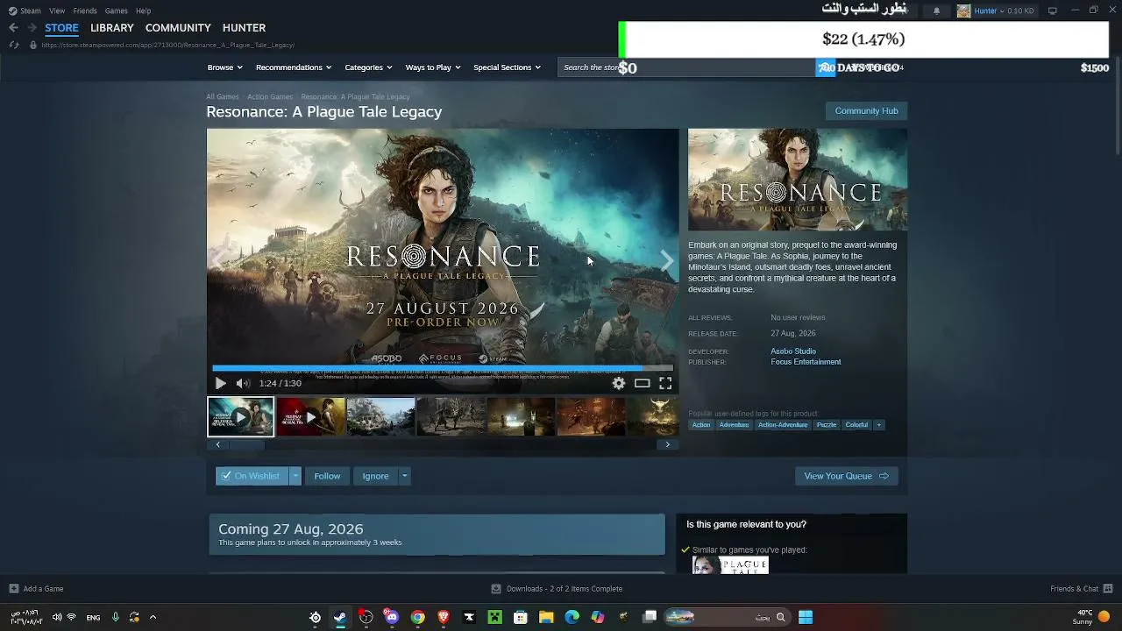Add a new tag with plus button
Viewport: 1122px width, 631px height.
point(878,425)
